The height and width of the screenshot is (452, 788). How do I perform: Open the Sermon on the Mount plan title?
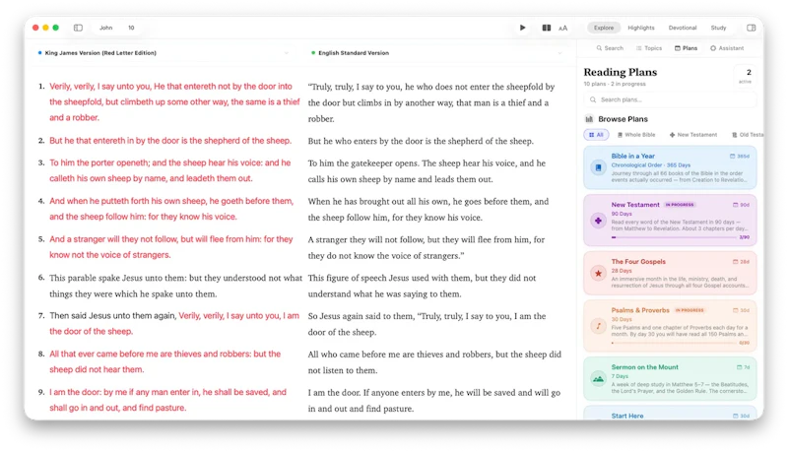[645, 367]
